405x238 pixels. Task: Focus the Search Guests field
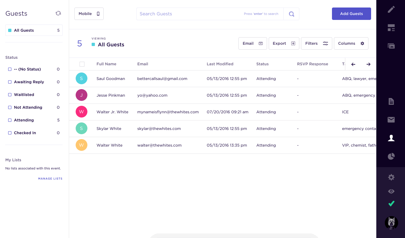tap(210, 14)
